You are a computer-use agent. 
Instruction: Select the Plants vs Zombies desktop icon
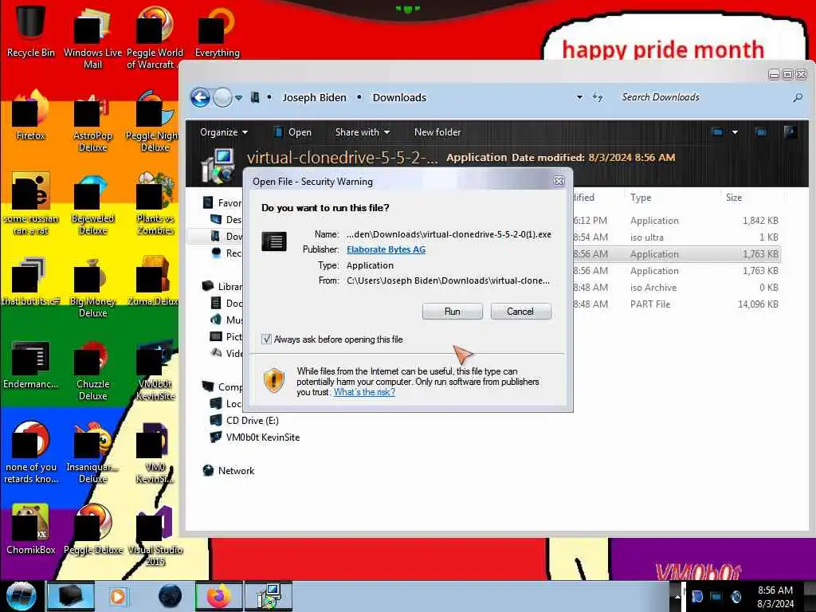(155, 205)
